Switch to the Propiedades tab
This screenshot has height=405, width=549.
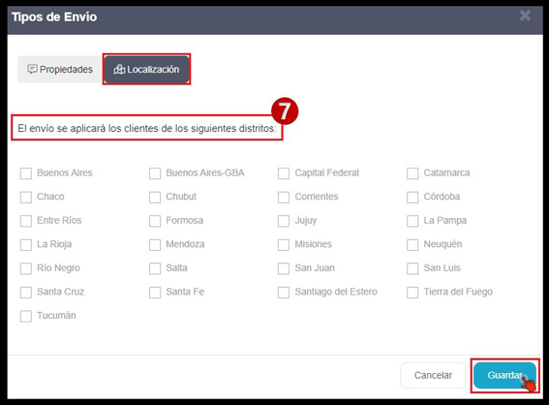[60, 70]
